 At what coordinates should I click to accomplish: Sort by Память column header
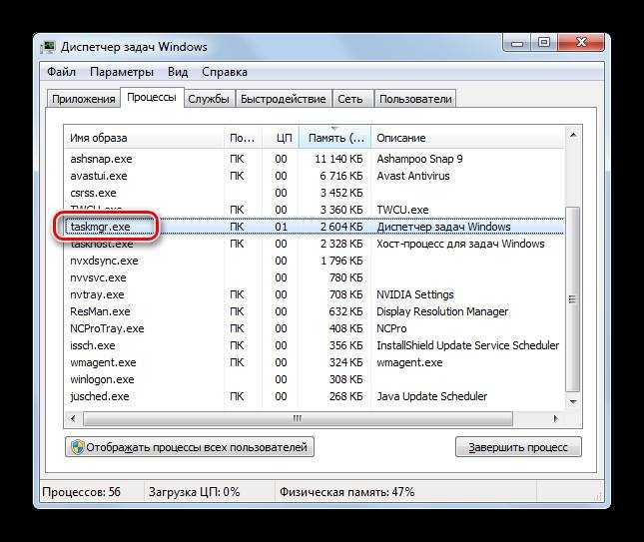pyautogui.click(x=334, y=138)
